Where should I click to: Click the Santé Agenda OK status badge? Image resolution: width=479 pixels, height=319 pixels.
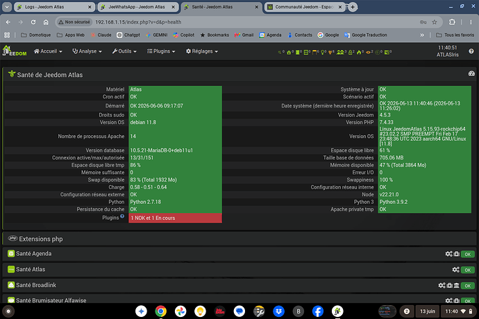(x=467, y=255)
